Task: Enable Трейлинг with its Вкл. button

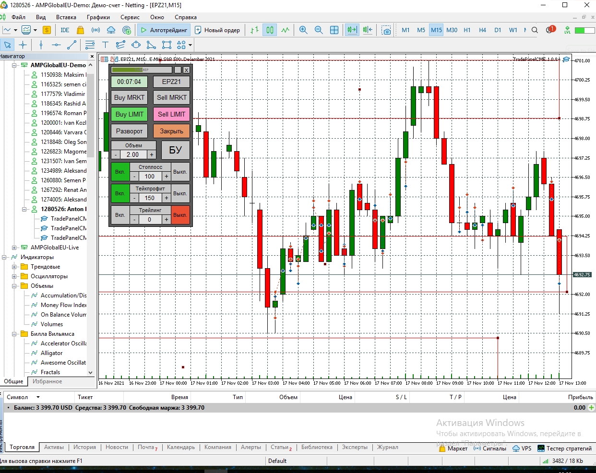Action: tap(120, 215)
